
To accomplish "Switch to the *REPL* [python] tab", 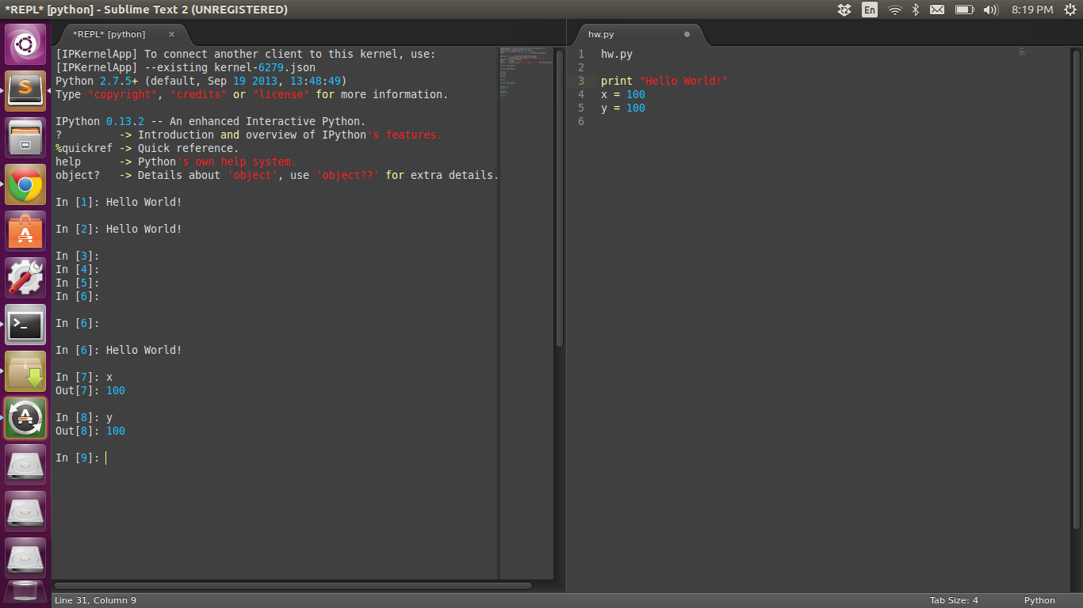I will click(109, 34).
